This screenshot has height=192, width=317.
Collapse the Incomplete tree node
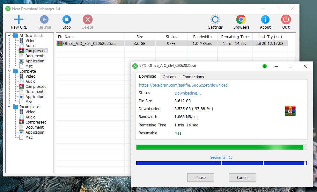[9, 107]
